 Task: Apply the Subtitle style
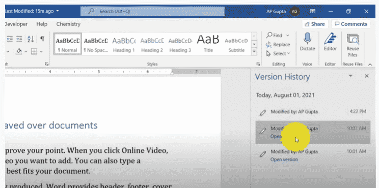tap(236, 44)
